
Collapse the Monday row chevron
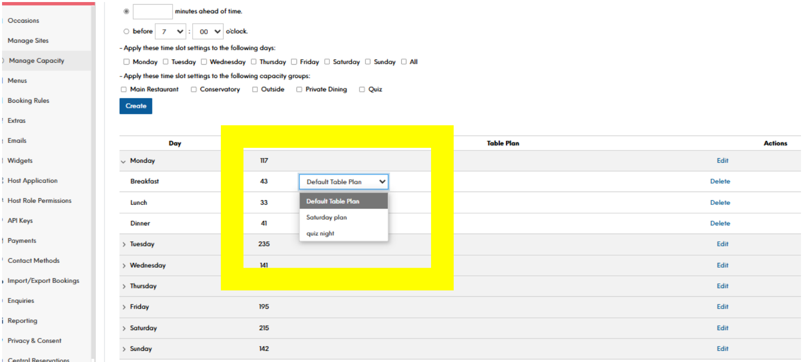[x=123, y=161]
